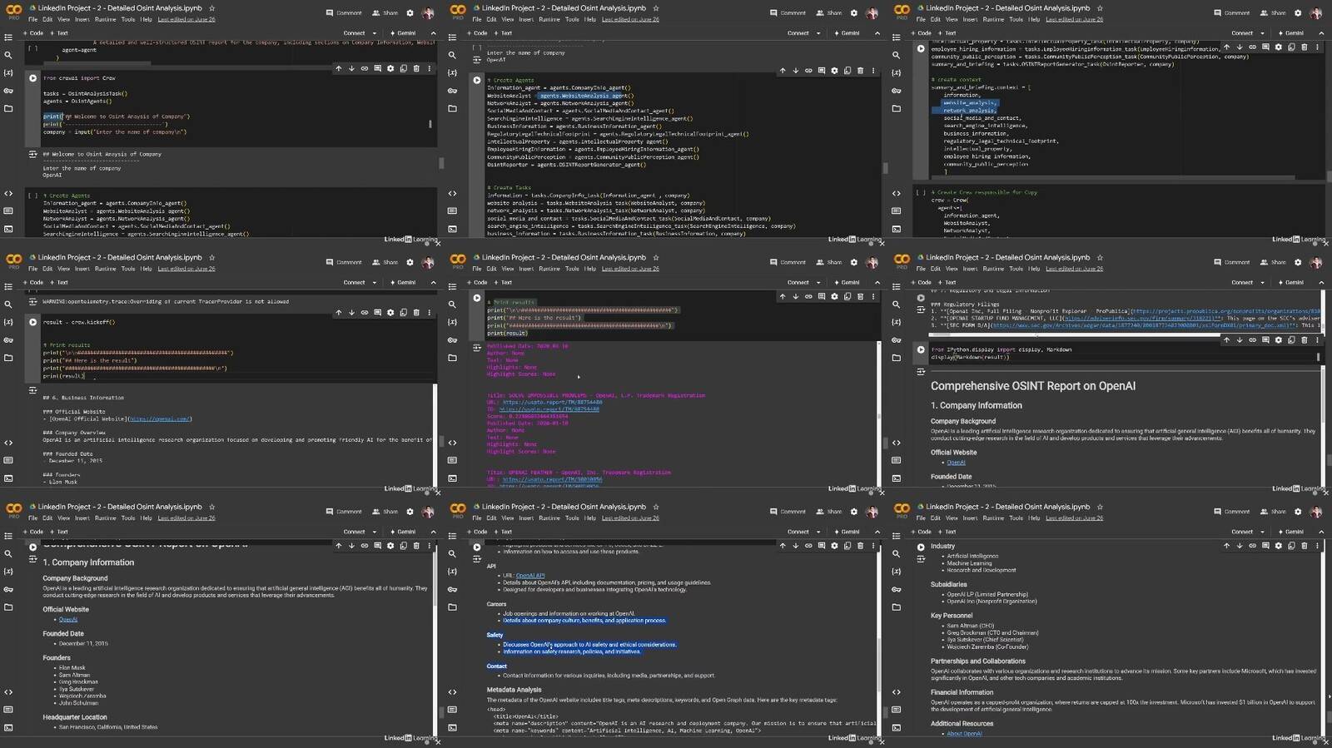Image resolution: width=1332 pixels, height=748 pixels.
Task: Star the notebook in crew.kickoff() frame
Action: pyautogui.click(x=211, y=257)
